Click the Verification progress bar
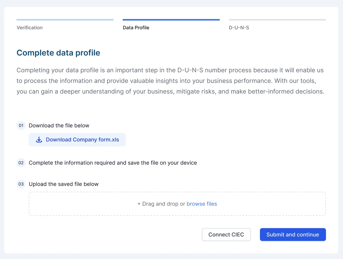The height and width of the screenshot is (259, 343). (x=65, y=20)
